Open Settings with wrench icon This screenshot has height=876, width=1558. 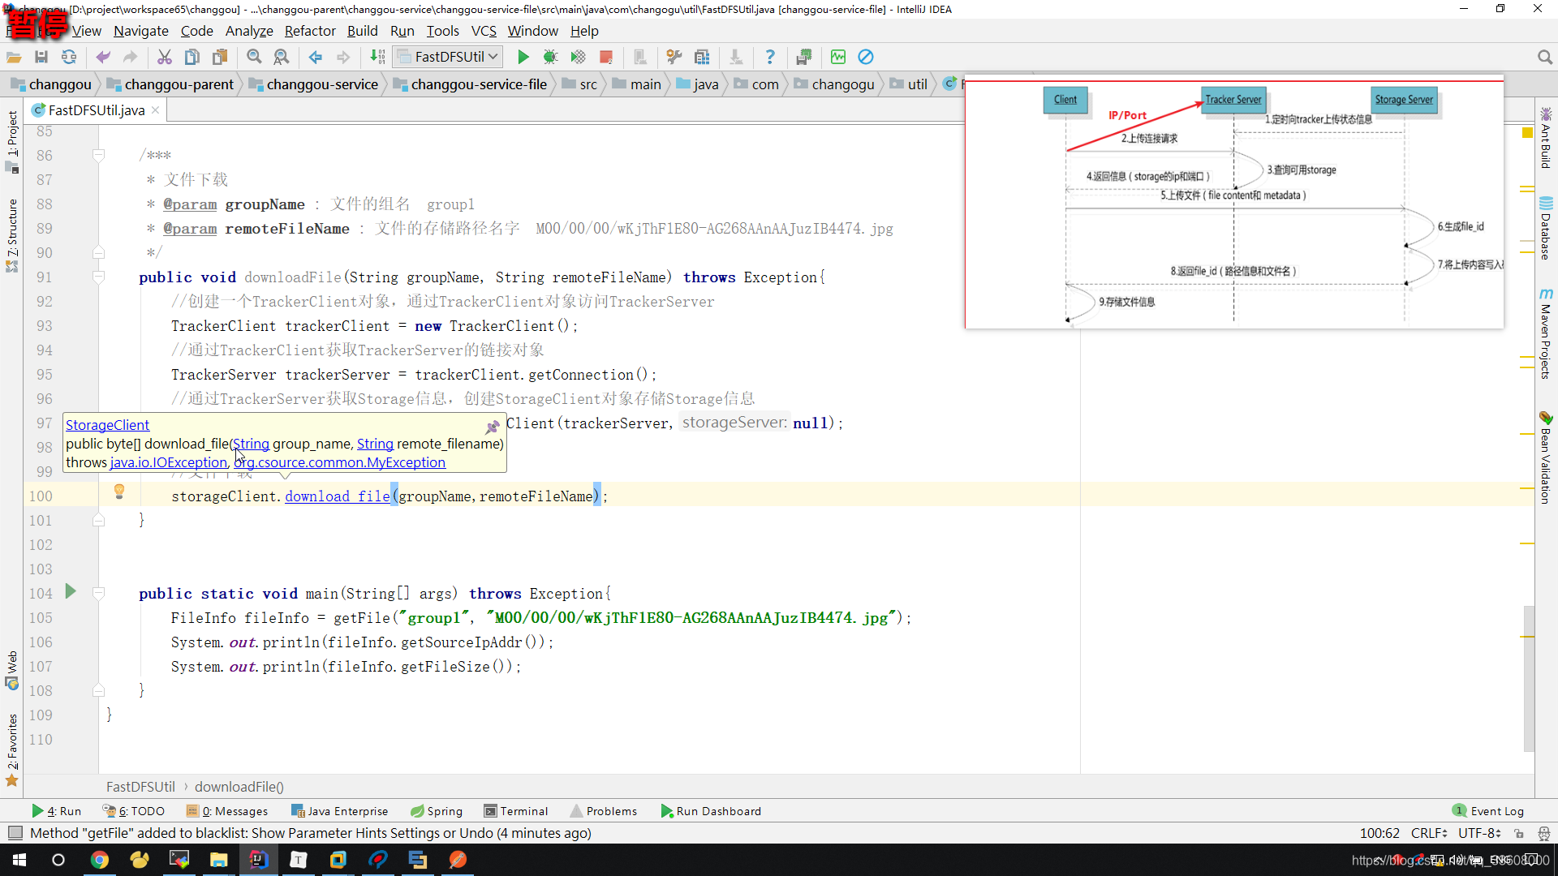point(674,57)
